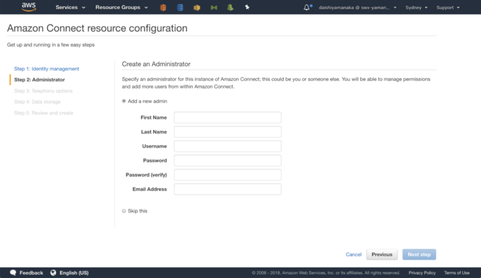
Task: Open the blue database service shortcut icon
Action: click(180, 7)
